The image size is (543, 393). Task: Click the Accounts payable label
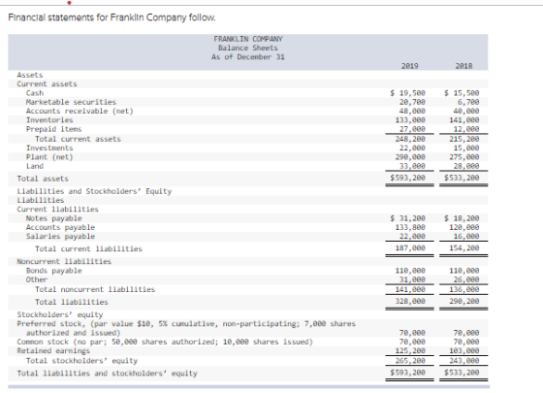click(60, 227)
